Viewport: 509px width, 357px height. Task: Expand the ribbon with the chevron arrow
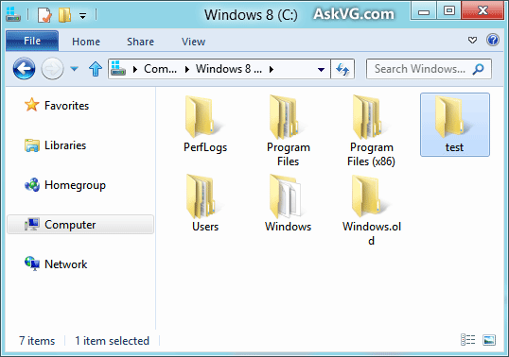click(472, 41)
